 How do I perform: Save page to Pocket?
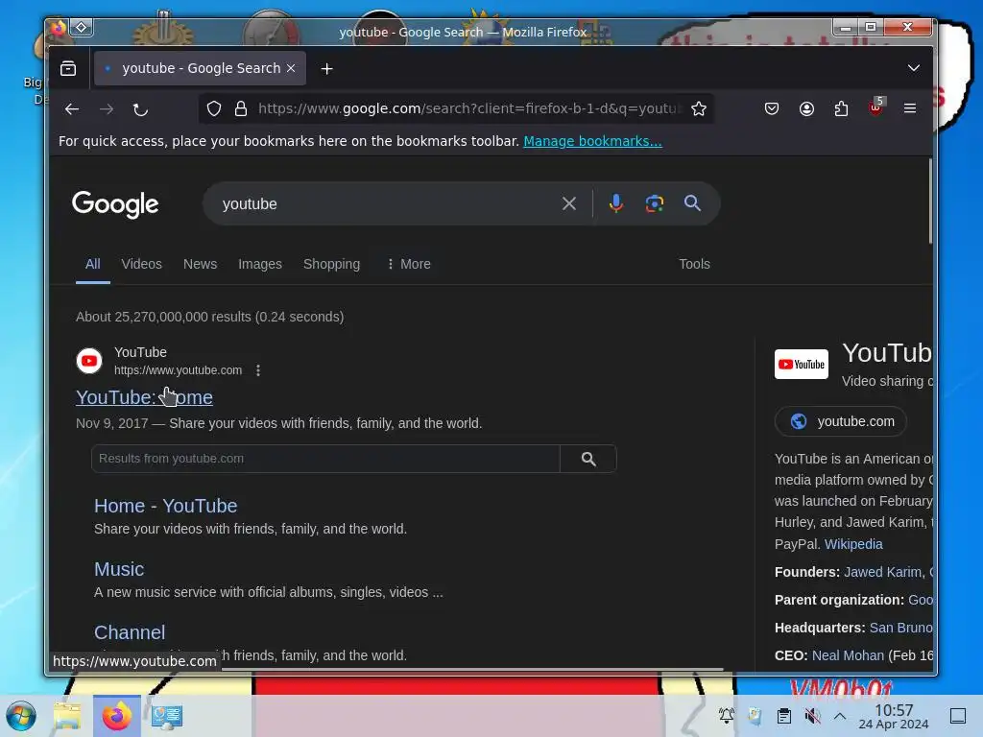tap(772, 109)
